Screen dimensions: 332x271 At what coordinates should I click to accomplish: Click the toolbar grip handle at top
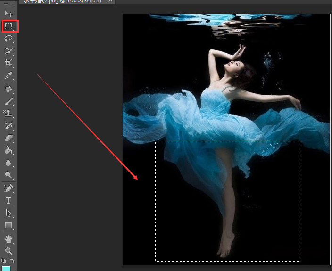8,4
